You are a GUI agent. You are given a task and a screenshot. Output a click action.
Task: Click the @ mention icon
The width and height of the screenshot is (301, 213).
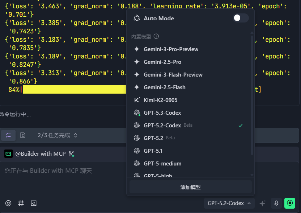click(8, 203)
